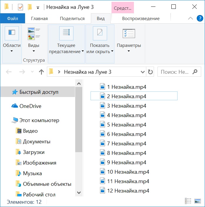Open the Файл menu

pos(13,19)
